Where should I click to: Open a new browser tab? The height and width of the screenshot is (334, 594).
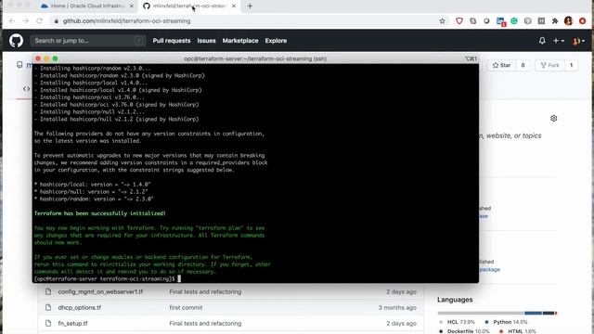coord(250,6)
